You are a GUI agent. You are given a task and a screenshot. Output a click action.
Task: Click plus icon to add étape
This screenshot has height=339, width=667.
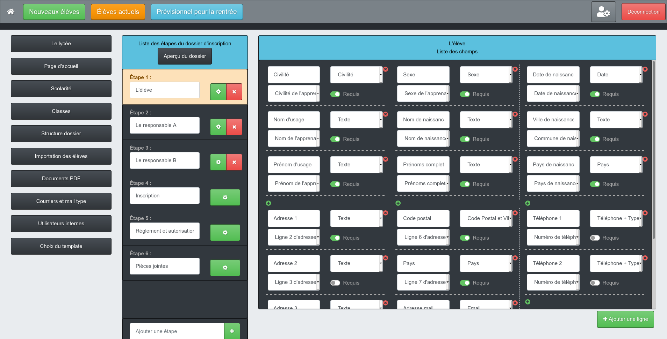tap(232, 331)
